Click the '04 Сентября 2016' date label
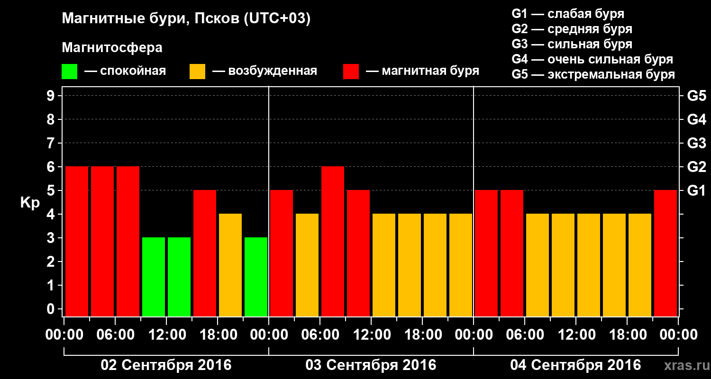The width and height of the screenshot is (711, 379). click(575, 365)
